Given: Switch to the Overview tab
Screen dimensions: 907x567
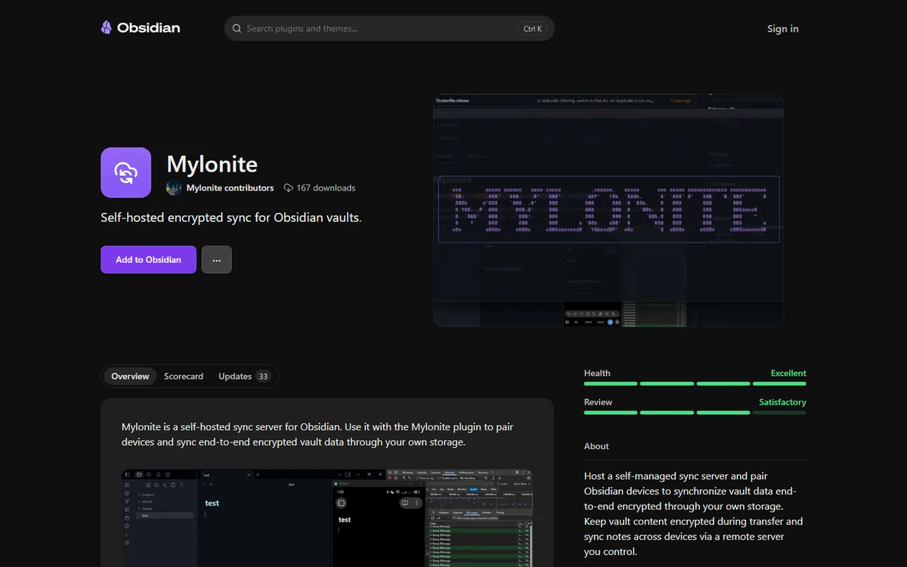Looking at the screenshot, I should tap(130, 376).
